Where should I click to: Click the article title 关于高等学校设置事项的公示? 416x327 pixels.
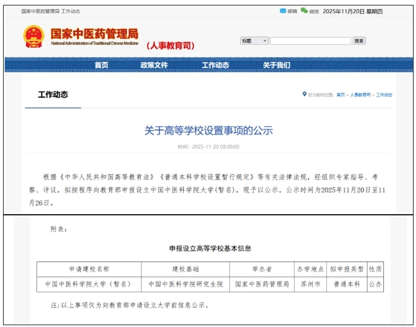(209, 130)
